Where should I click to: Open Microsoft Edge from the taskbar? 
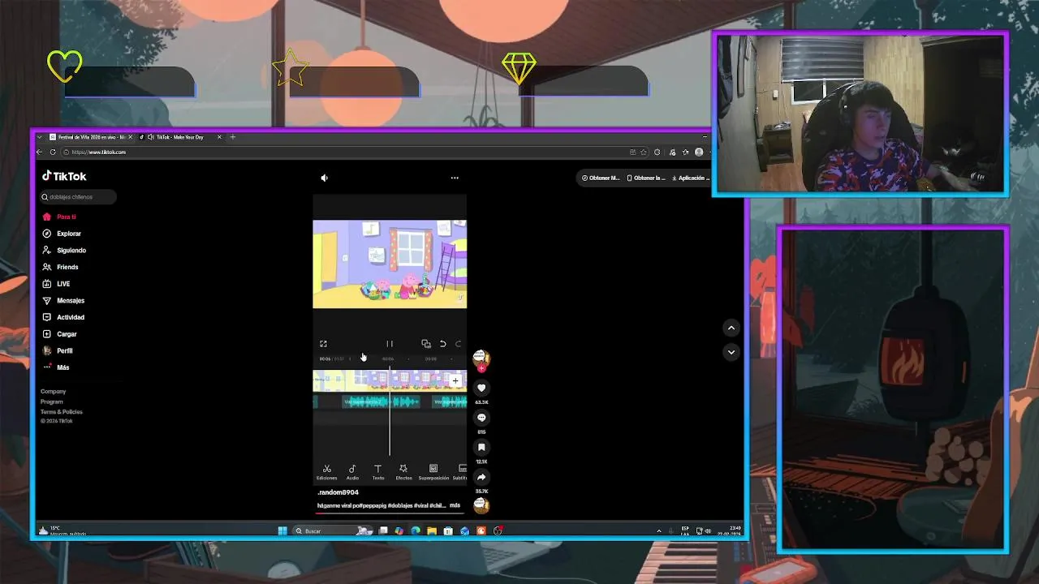point(416,531)
